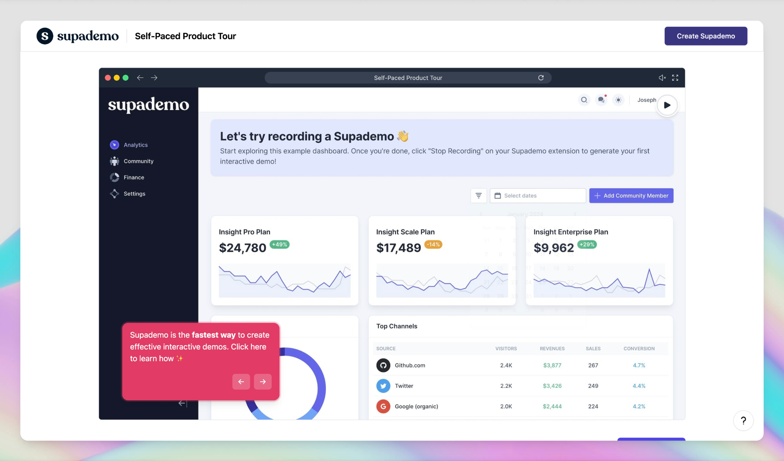Go back using demo browser back arrow
Screen dimensions: 784x461
(x=140, y=78)
